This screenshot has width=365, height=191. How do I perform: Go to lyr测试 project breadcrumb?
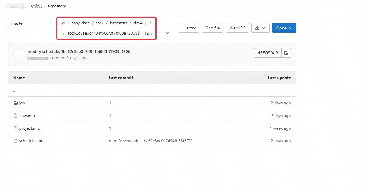pyautogui.click(x=36, y=6)
